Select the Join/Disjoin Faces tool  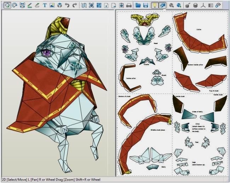tap(22, 5)
